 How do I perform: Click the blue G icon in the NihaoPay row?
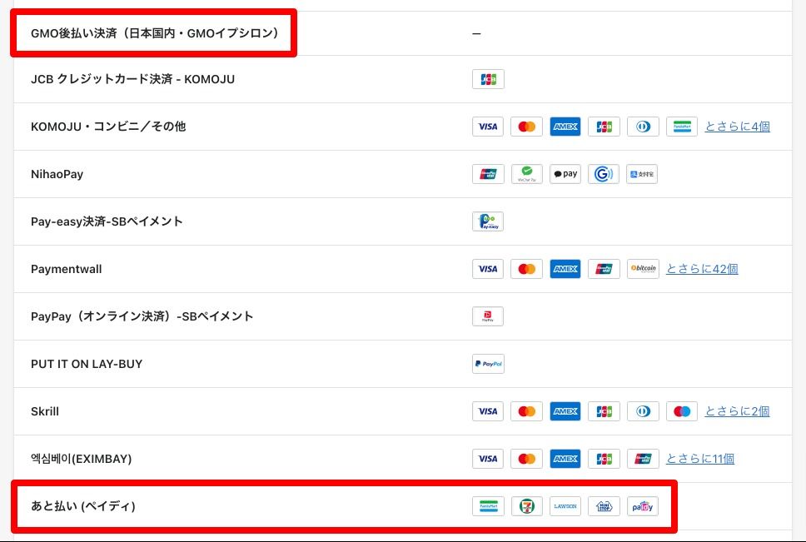click(x=604, y=174)
